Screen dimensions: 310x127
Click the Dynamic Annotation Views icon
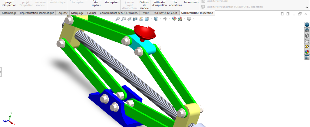141,19
